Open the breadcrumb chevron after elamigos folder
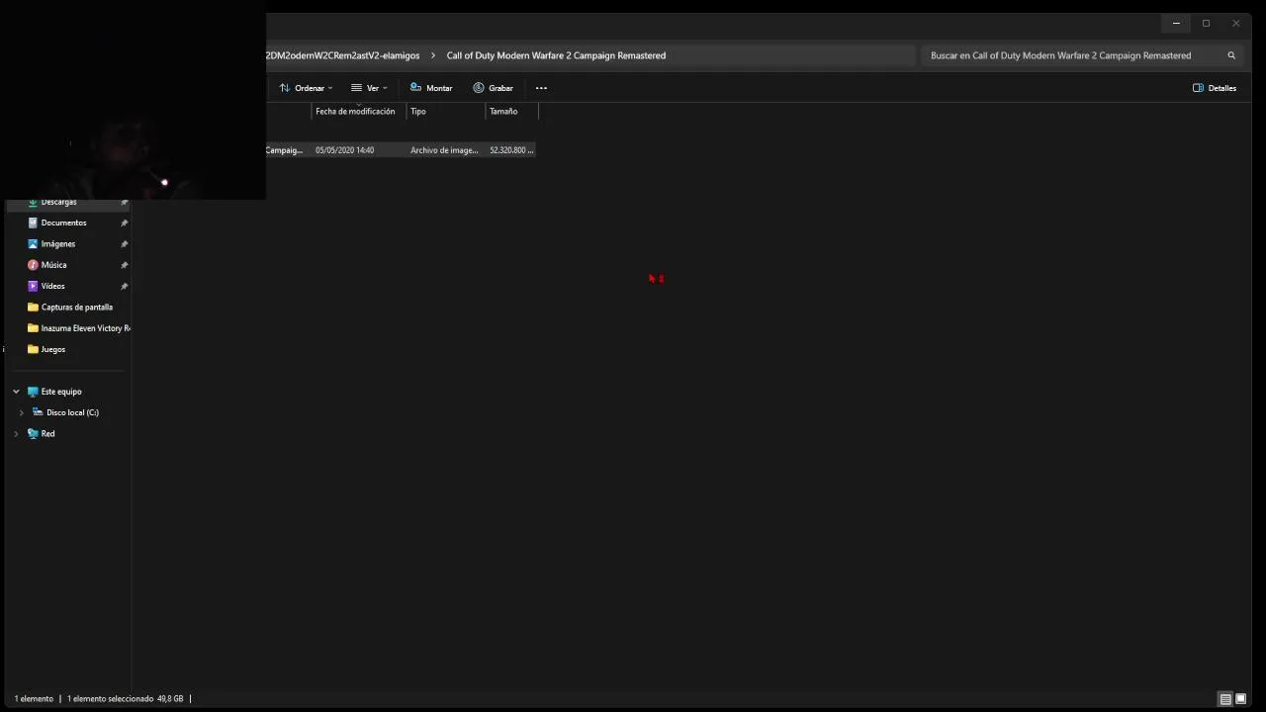1266x712 pixels. click(433, 55)
